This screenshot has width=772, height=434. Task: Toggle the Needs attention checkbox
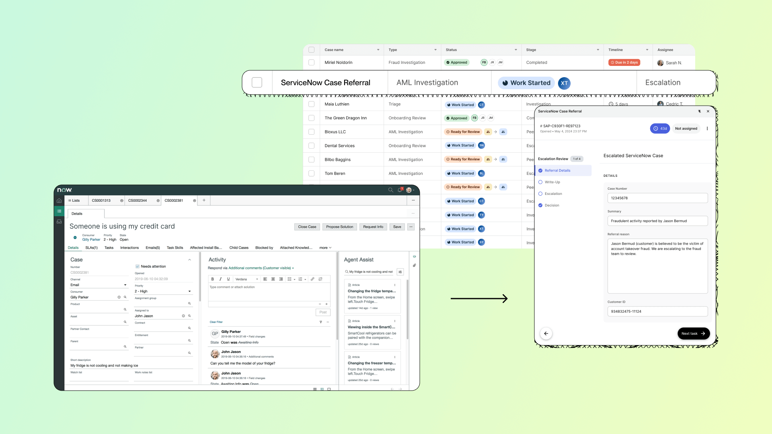pyautogui.click(x=138, y=266)
